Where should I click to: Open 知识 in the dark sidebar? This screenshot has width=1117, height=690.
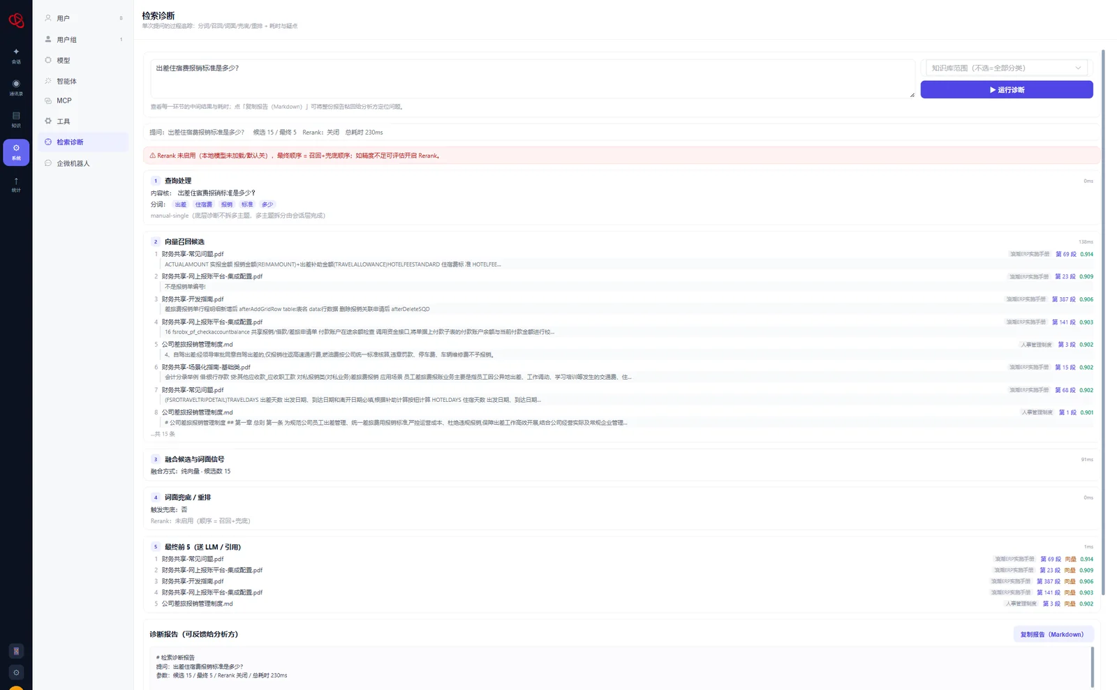pyautogui.click(x=16, y=119)
